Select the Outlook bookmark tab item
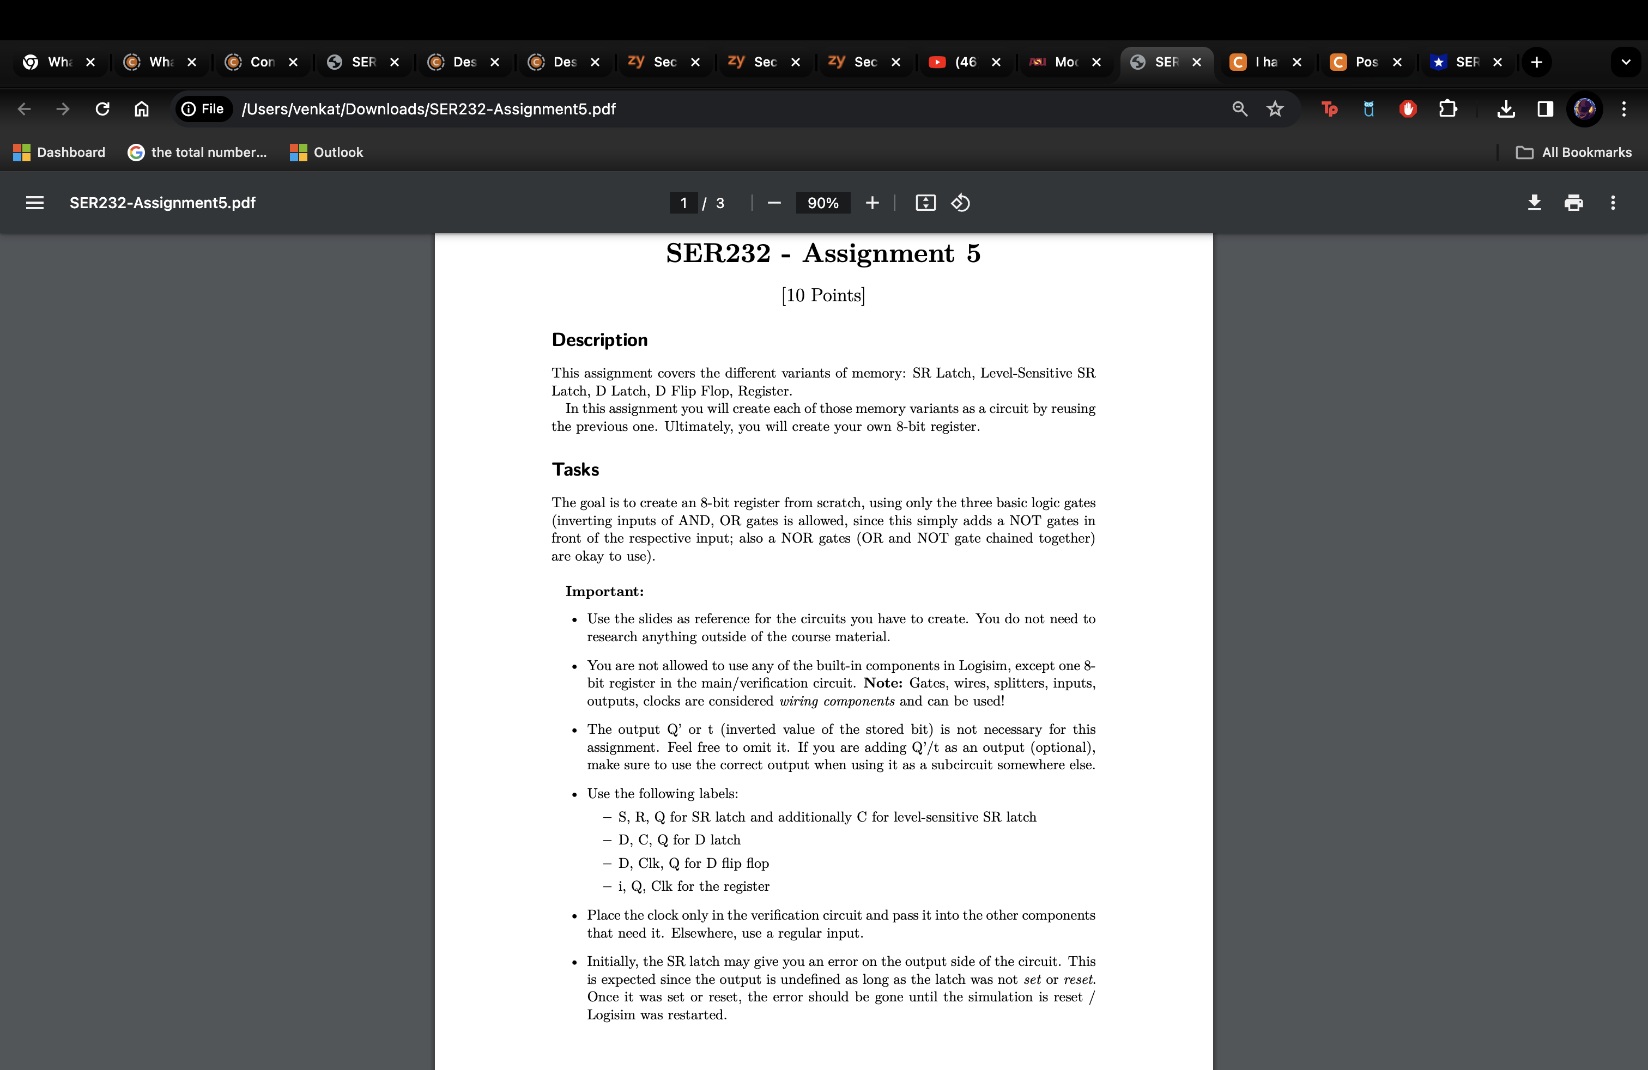1648x1070 pixels. pyautogui.click(x=325, y=152)
